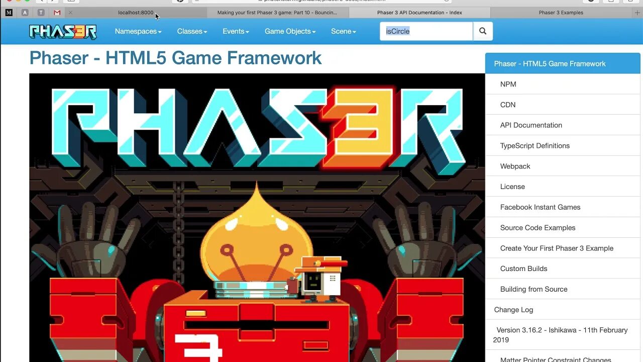Expand the Scene dropdown menu
This screenshot has height=362, width=643.
[343, 31]
